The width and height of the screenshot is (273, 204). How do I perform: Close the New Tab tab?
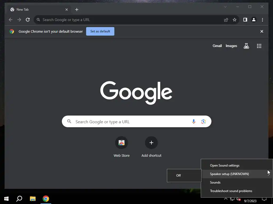click(x=66, y=10)
